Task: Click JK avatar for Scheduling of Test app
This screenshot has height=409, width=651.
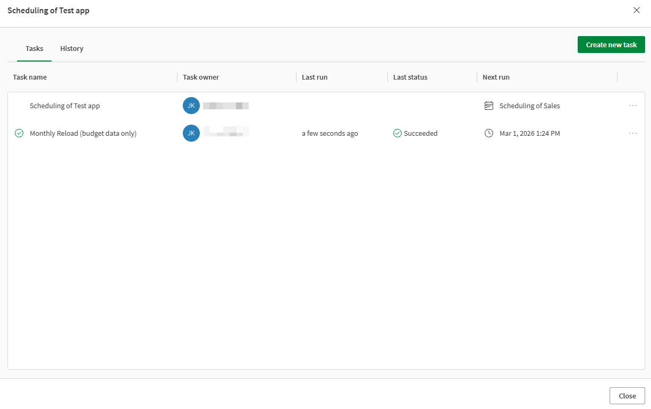Action: [191, 106]
